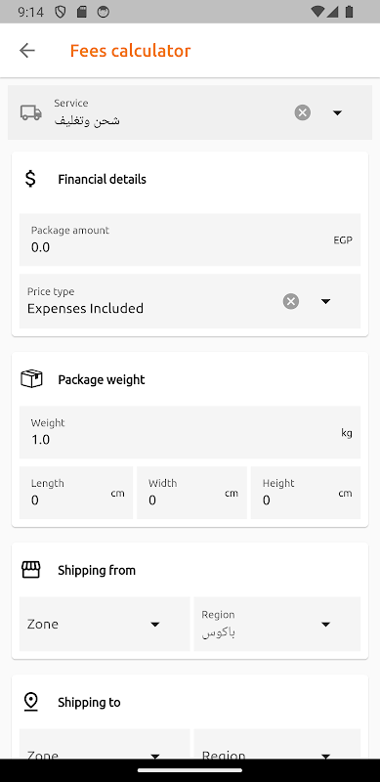Open the Shipping from Zone dropdown

pyautogui.click(x=105, y=624)
